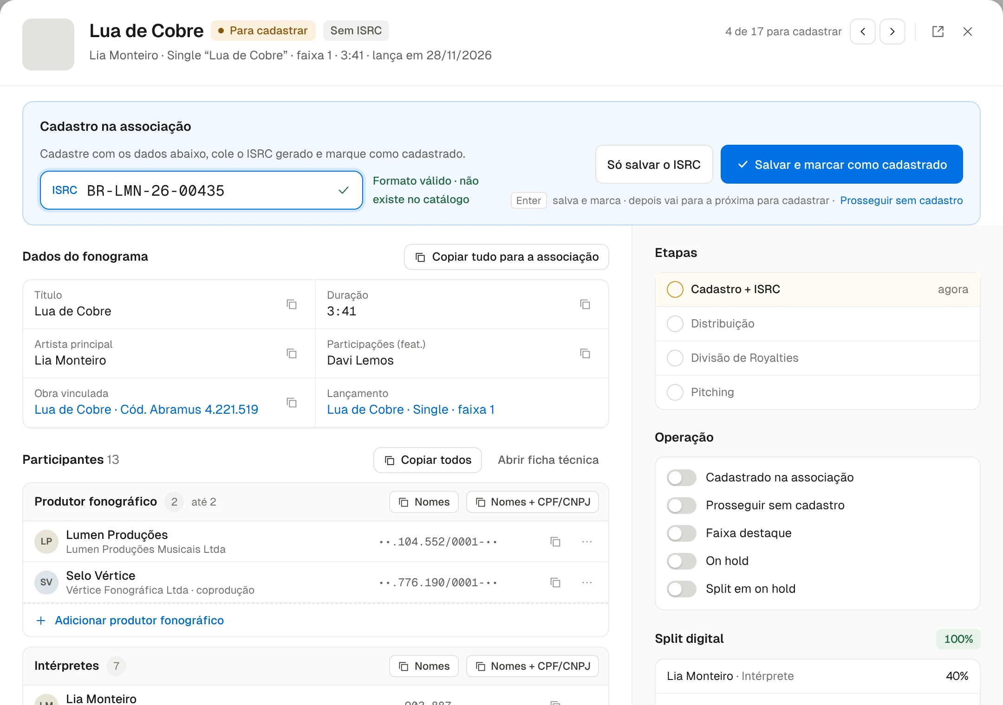Copy the Título field value
Screen dimensions: 1003x705
pyautogui.click(x=291, y=304)
